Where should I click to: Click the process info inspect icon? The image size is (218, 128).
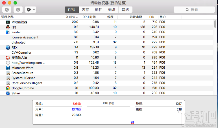tap(18, 10)
